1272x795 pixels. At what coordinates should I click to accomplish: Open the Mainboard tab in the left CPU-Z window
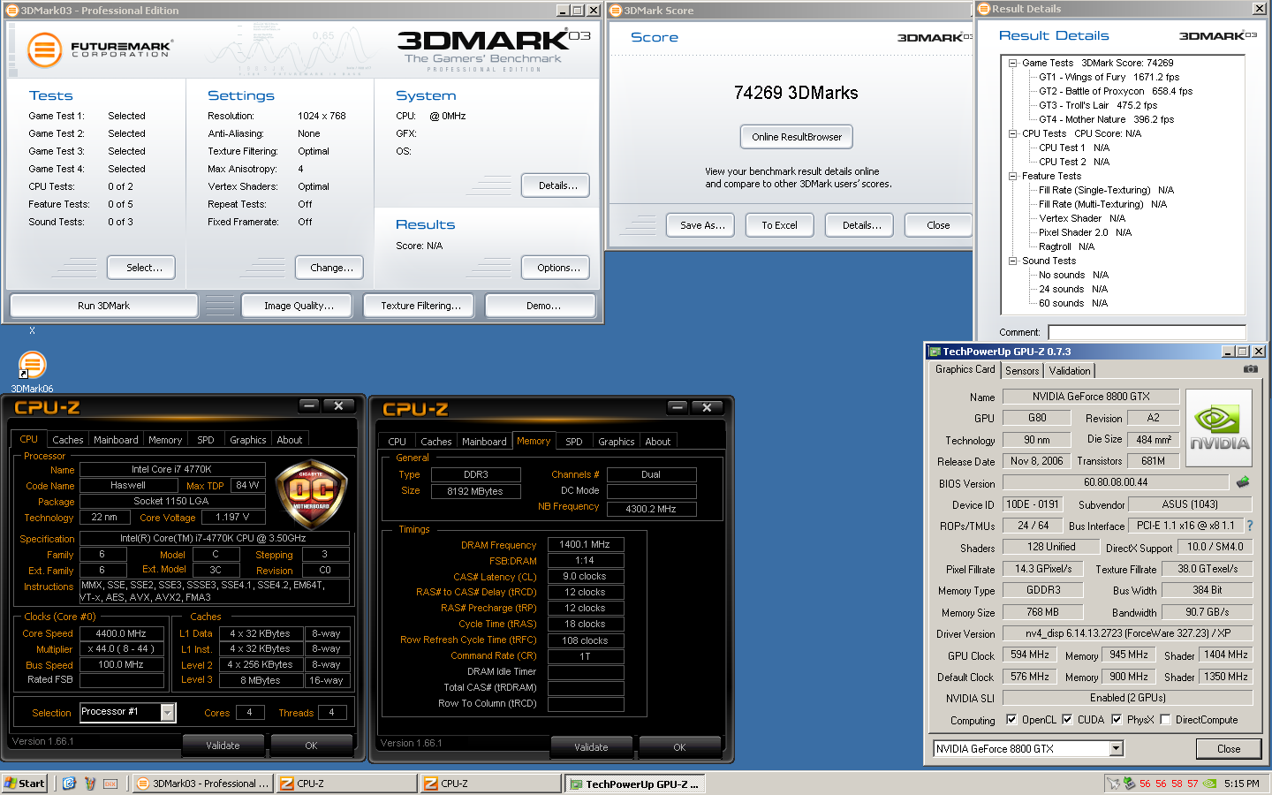pyautogui.click(x=116, y=439)
